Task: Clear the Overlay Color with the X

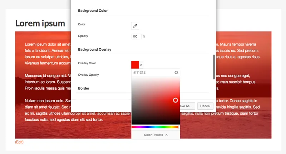Action: [141, 65]
